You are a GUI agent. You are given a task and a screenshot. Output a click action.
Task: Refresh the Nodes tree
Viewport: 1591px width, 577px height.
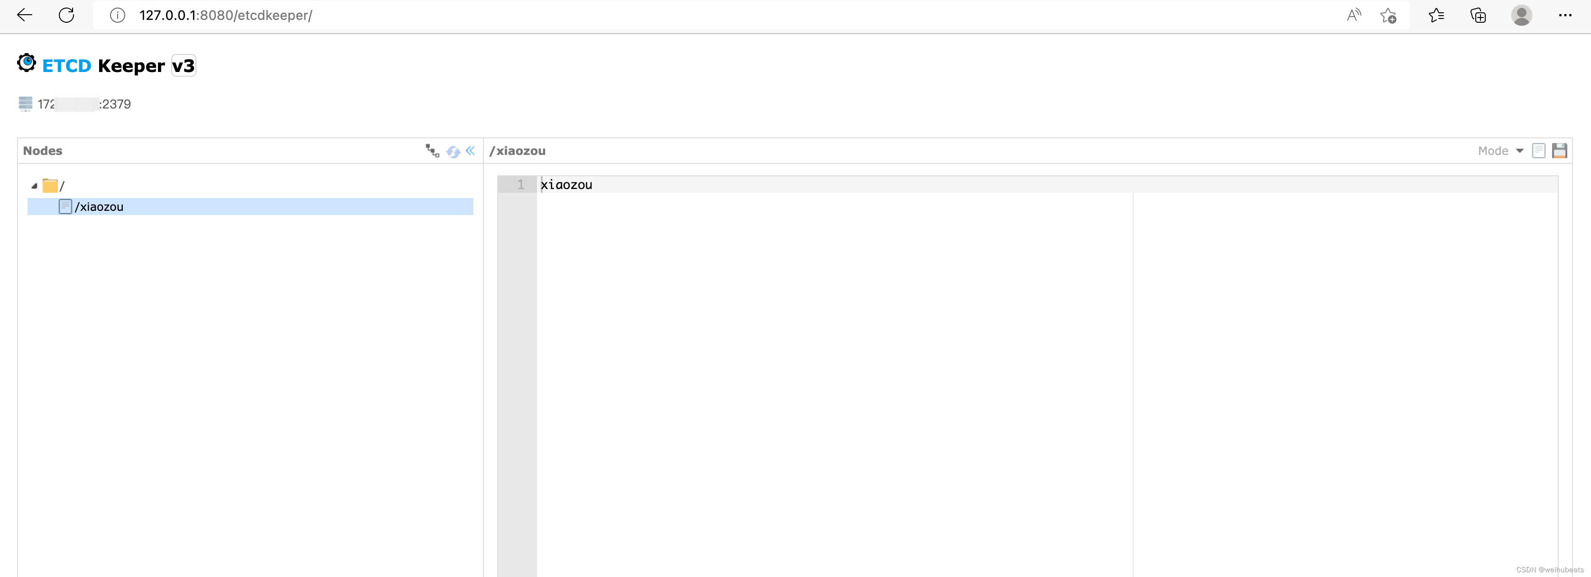[453, 151]
